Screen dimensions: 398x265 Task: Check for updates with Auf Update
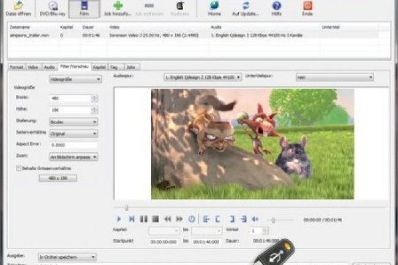pos(246,9)
